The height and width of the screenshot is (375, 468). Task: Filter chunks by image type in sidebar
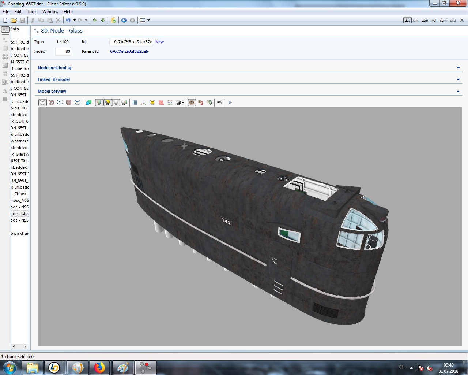click(5, 65)
